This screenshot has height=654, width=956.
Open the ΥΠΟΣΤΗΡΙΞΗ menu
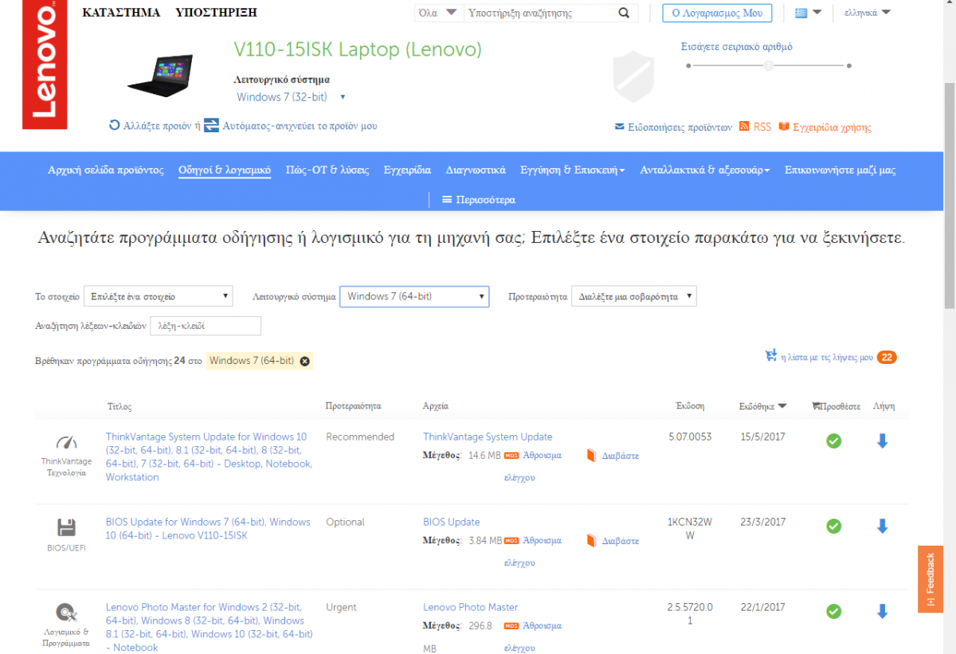click(216, 13)
